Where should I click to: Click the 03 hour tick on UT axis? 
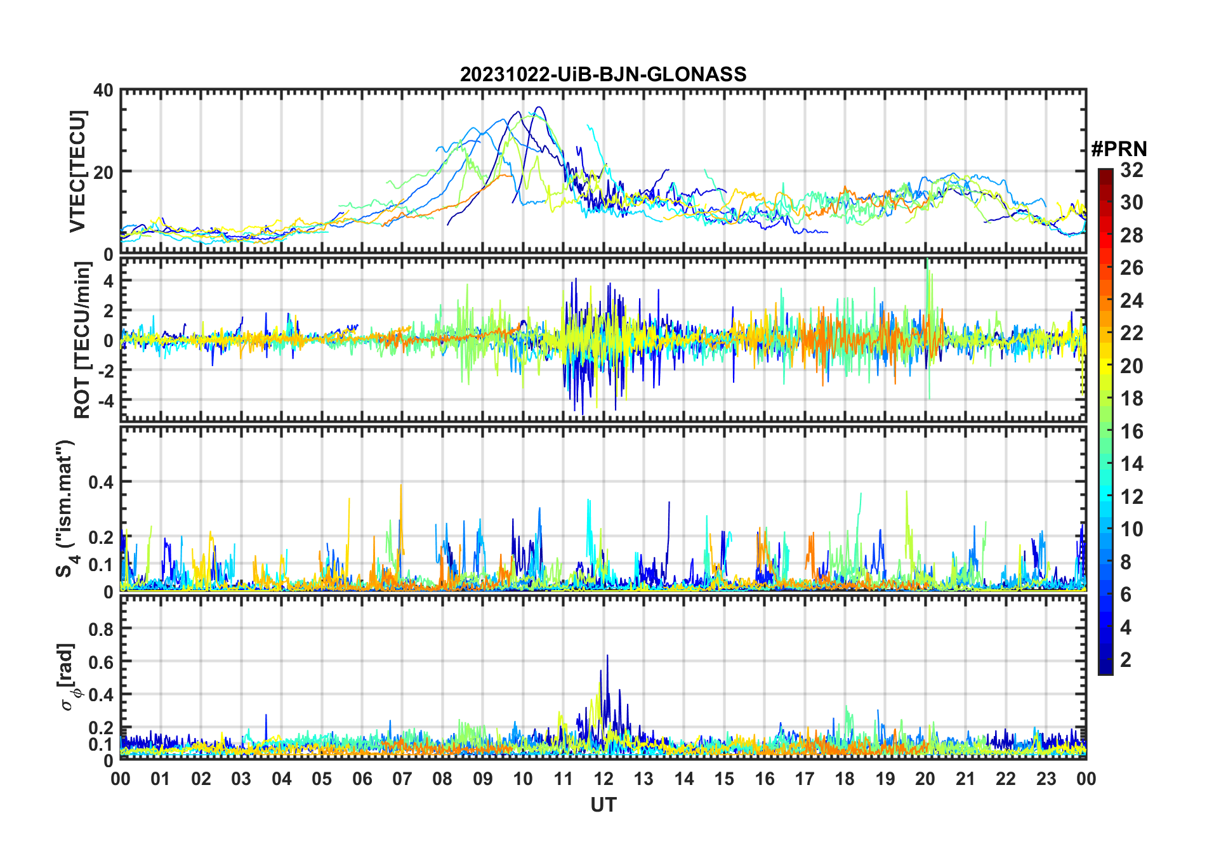coord(241,779)
